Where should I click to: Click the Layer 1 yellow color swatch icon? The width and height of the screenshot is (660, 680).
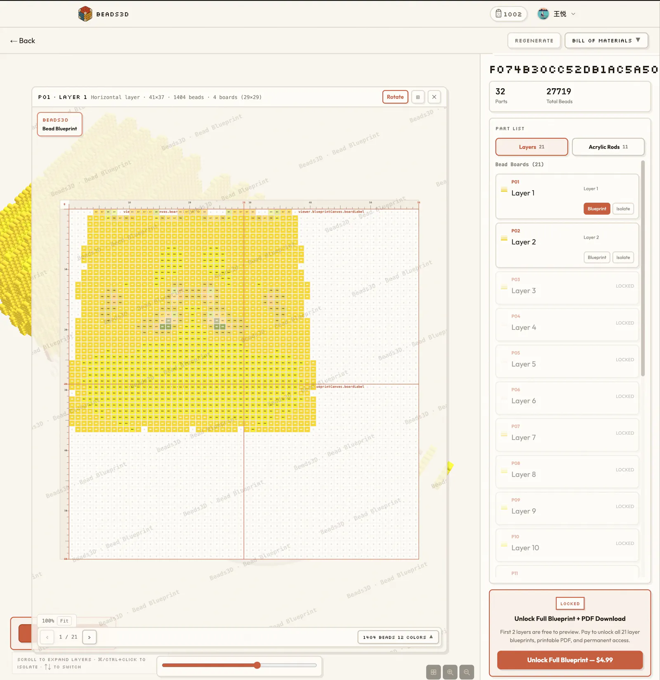click(504, 190)
